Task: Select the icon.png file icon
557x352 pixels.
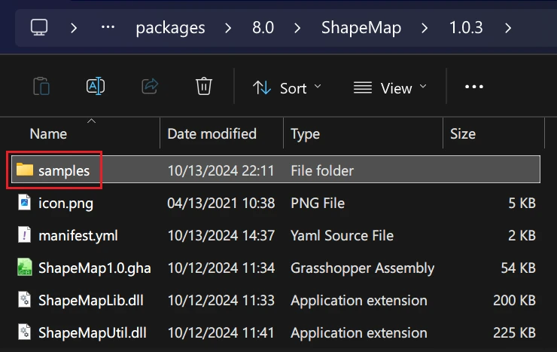Action: coord(25,204)
